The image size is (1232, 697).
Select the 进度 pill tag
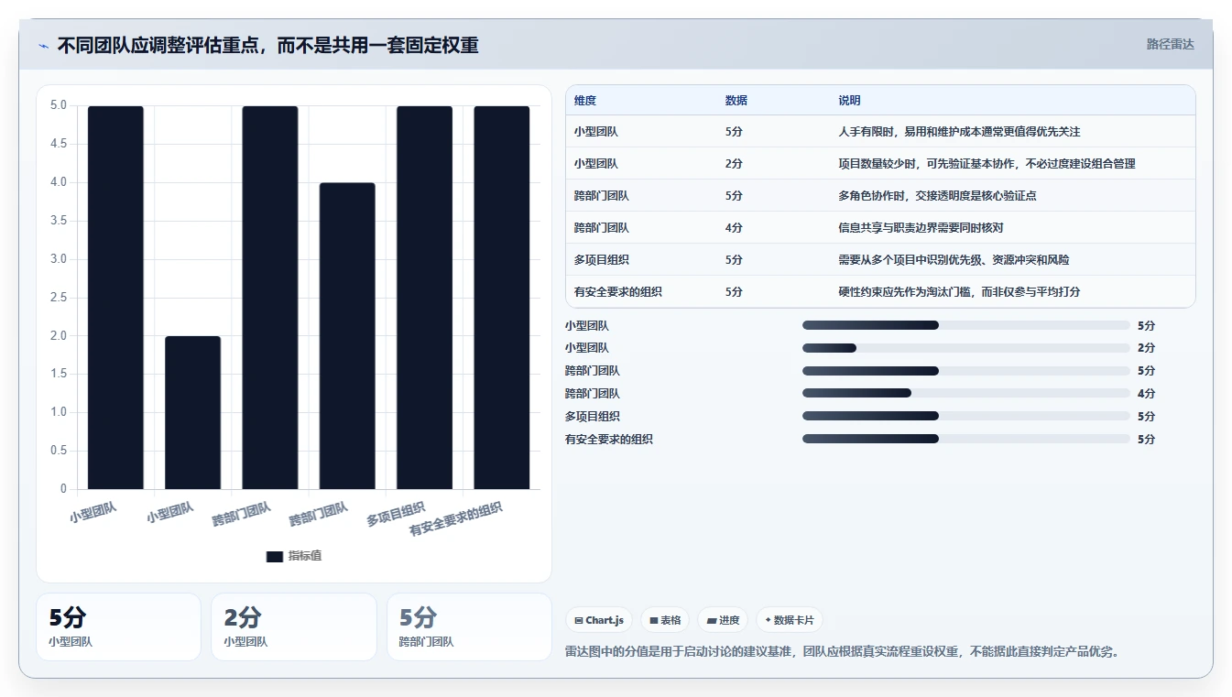click(x=723, y=620)
